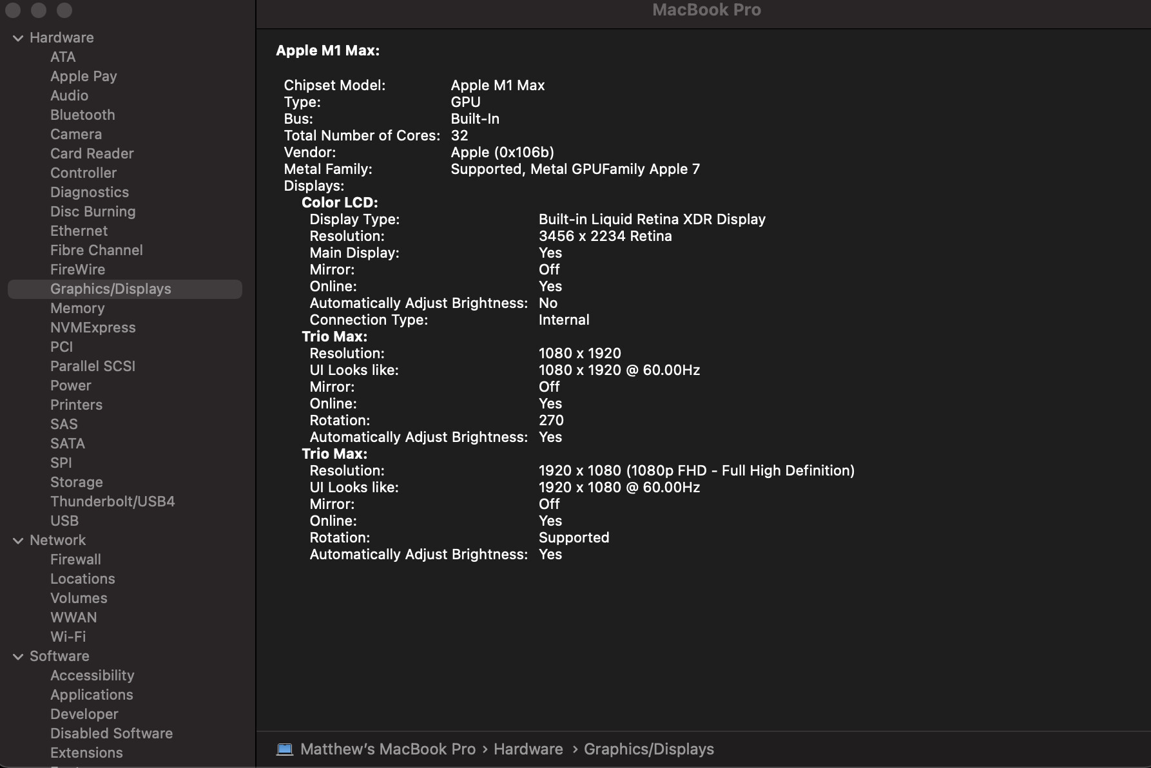Viewport: 1151px width, 768px height.
Task: Click the Color LCD display heading
Action: click(x=340, y=203)
